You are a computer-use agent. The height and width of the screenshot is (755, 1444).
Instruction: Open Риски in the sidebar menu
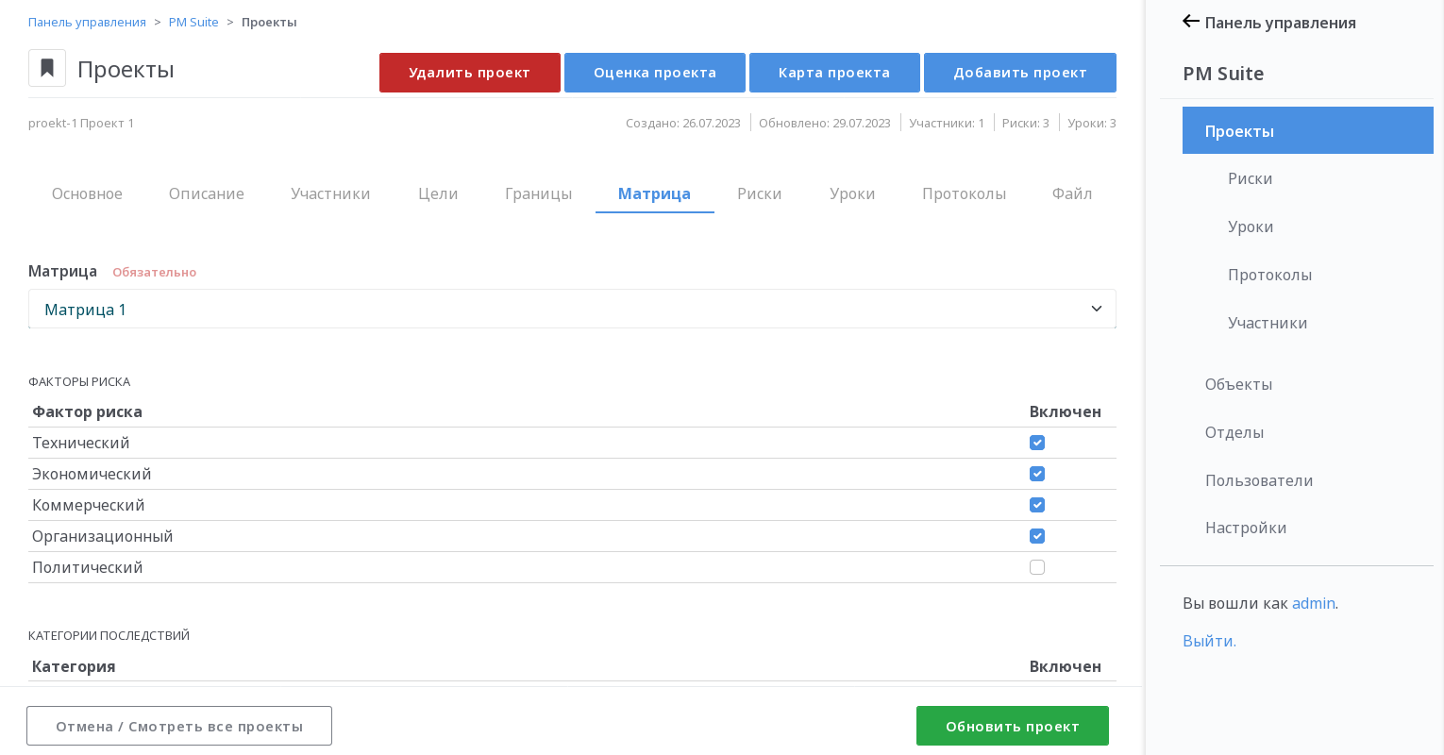pyautogui.click(x=1250, y=178)
